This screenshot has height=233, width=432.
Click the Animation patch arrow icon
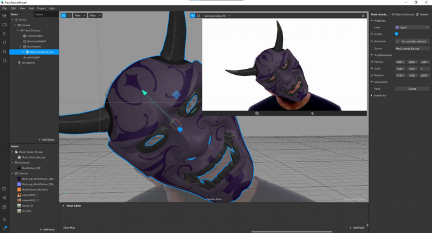(372, 41)
